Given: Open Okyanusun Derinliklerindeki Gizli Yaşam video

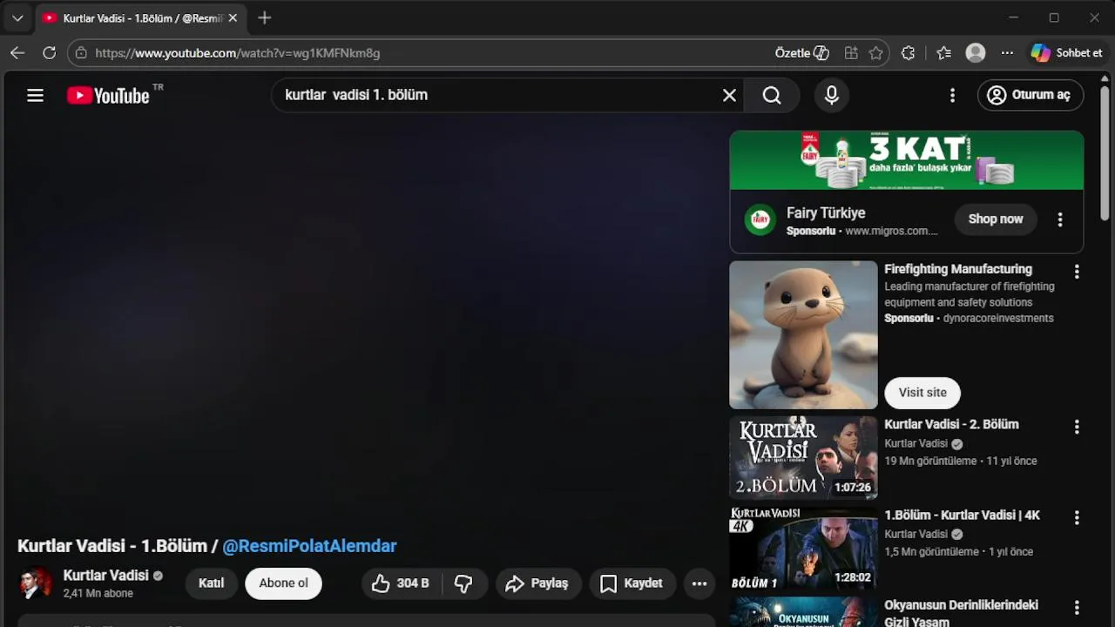Looking at the screenshot, I should [x=961, y=613].
